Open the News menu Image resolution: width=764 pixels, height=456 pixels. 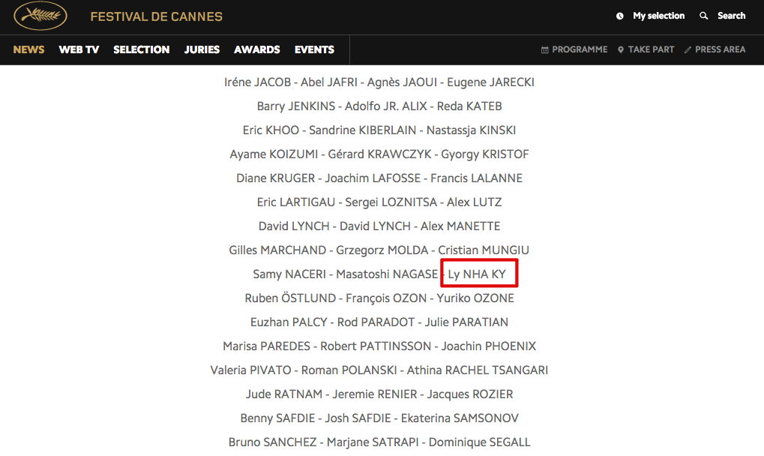28,49
